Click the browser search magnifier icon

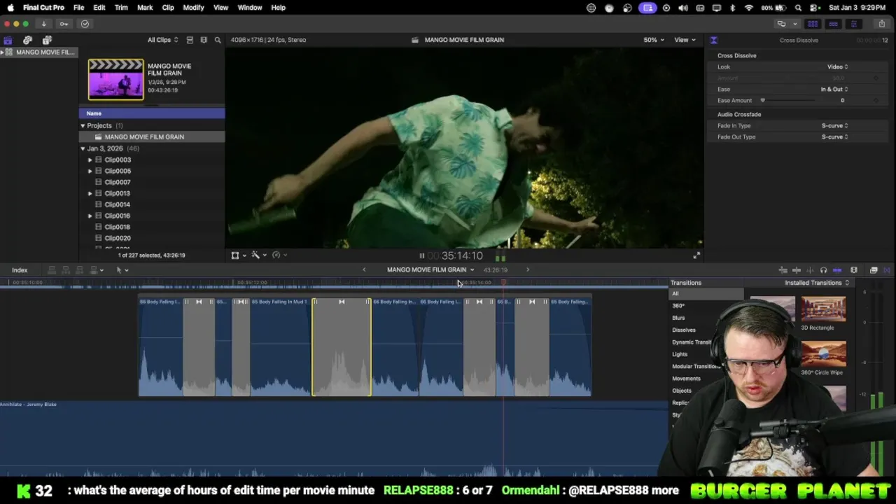(218, 40)
